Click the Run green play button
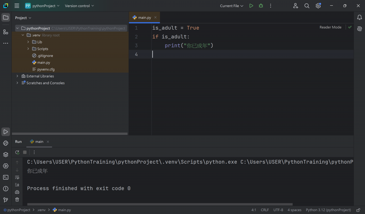 [251, 6]
